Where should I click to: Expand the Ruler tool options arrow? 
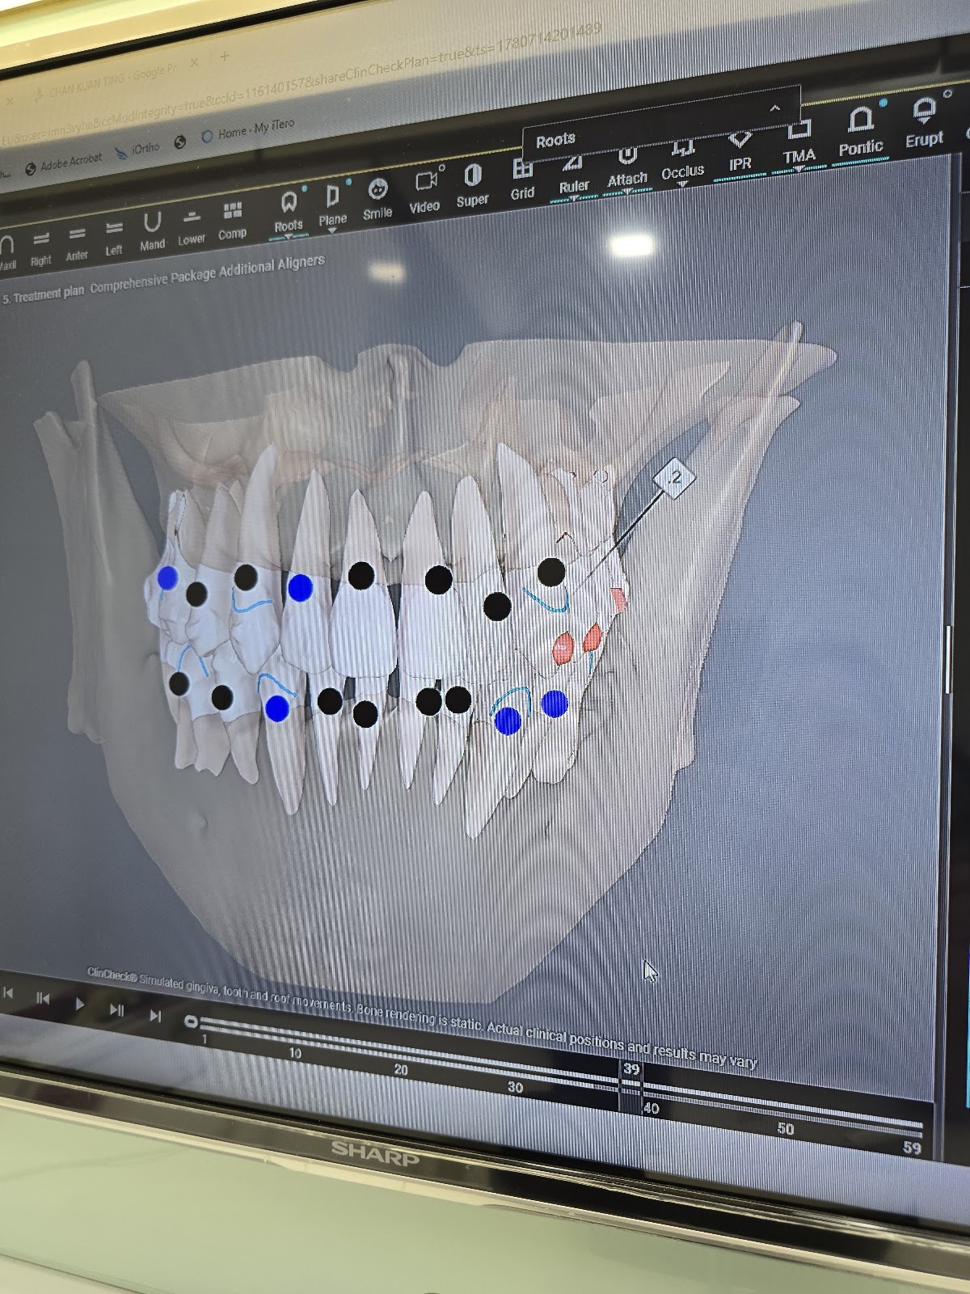[574, 197]
